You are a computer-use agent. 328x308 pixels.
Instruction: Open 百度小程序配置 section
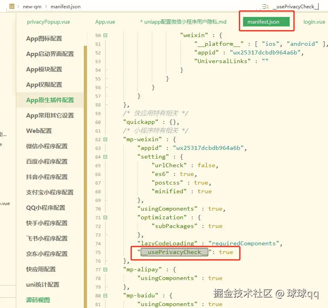click(47, 162)
